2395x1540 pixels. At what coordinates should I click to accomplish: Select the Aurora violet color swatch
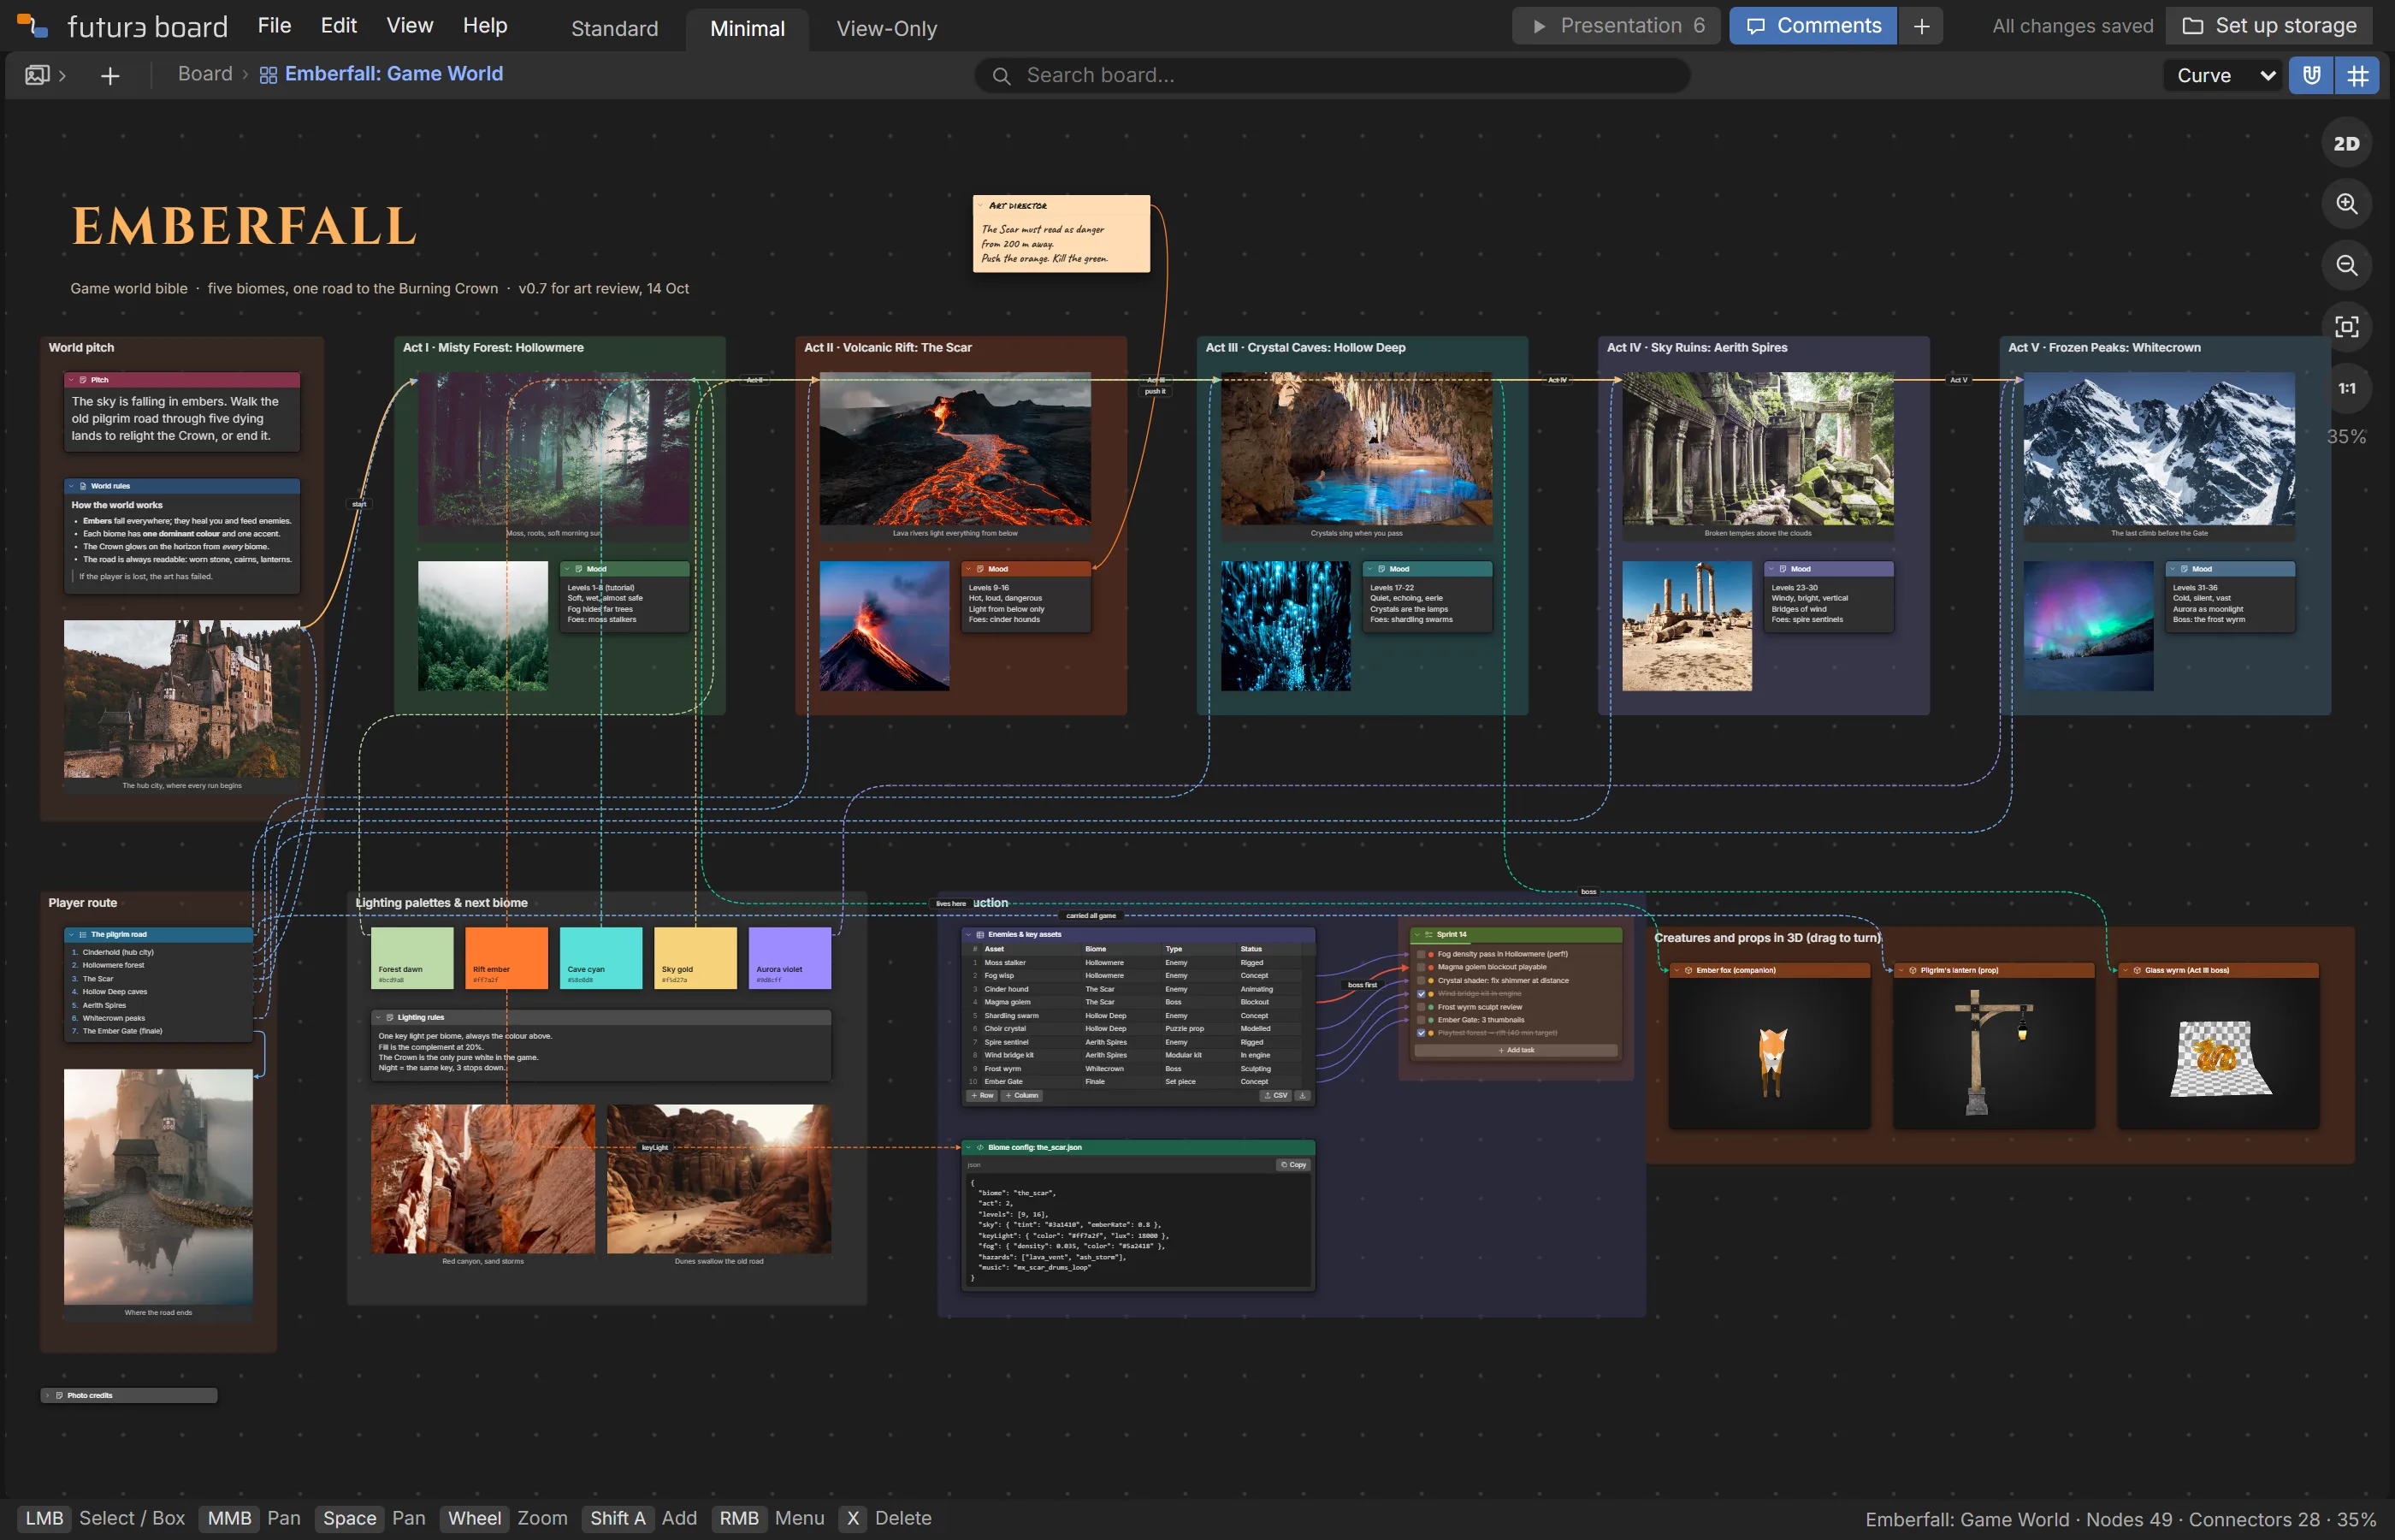coord(789,958)
